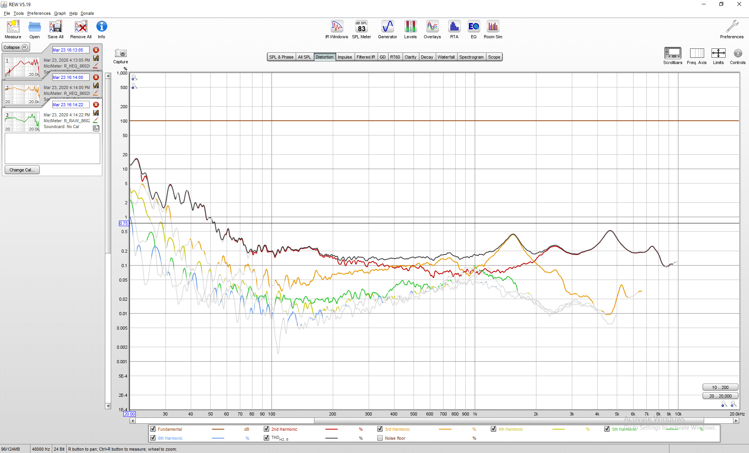Open the Preferences menu

coord(39,13)
